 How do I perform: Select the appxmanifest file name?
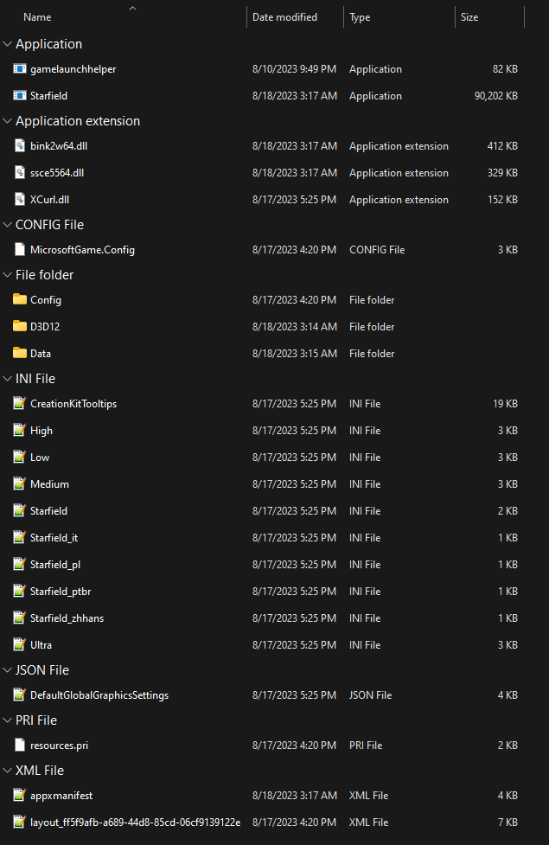coord(61,796)
